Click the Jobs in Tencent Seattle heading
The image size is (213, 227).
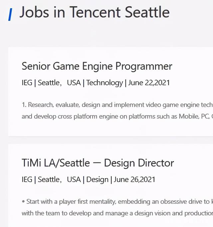[94, 13]
